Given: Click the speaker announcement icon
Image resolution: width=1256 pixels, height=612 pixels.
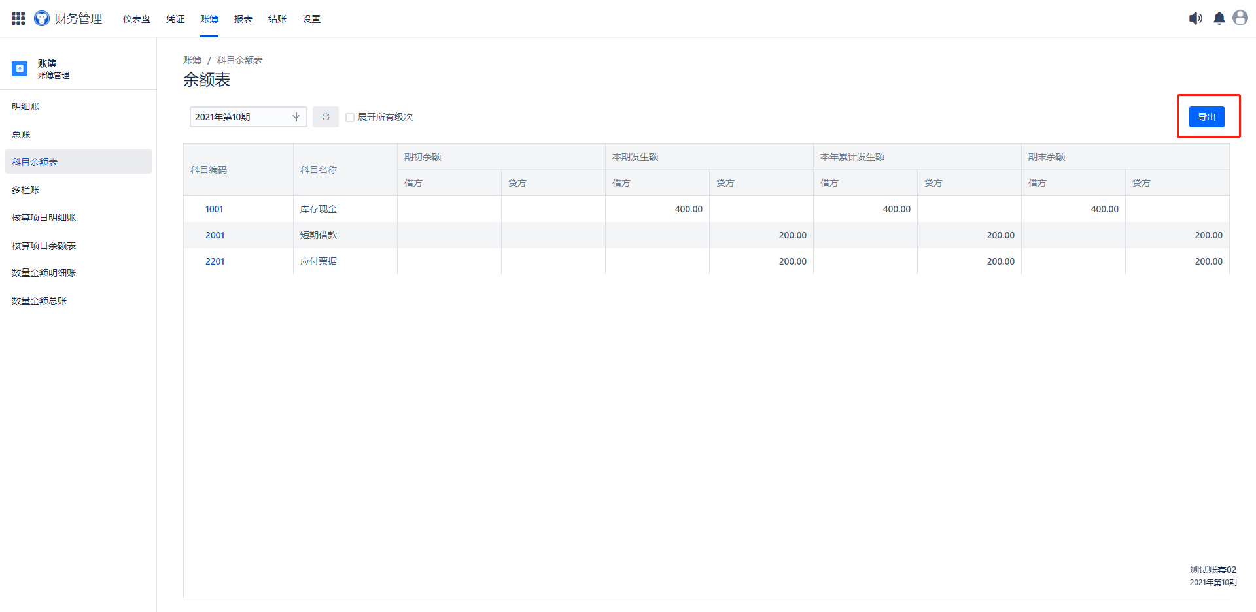Looking at the screenshot, I should click(1195, 18).
